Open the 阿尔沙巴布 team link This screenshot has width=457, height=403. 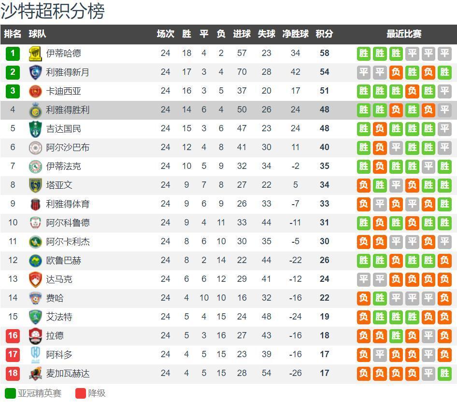tap(68, 147)
